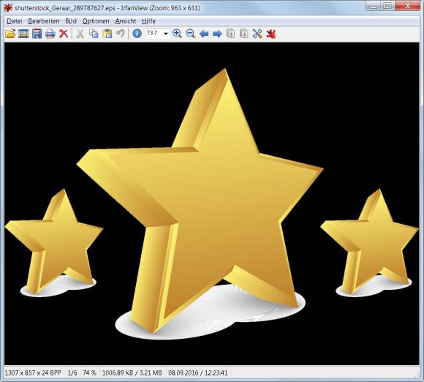424x382 pixels.
Task: Zoom in with the magnifier plus icon
Action: coord(177,34)
